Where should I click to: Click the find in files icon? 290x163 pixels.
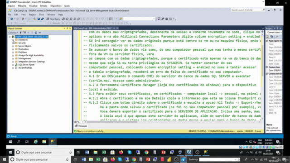point(121,19)
